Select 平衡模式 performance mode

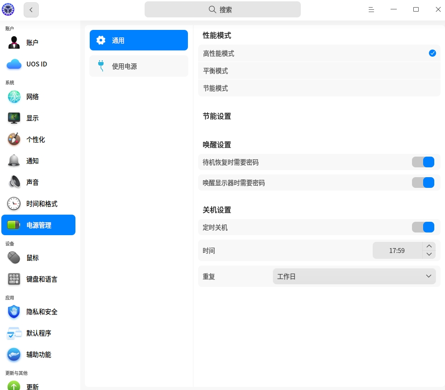(x=319, y=71)
